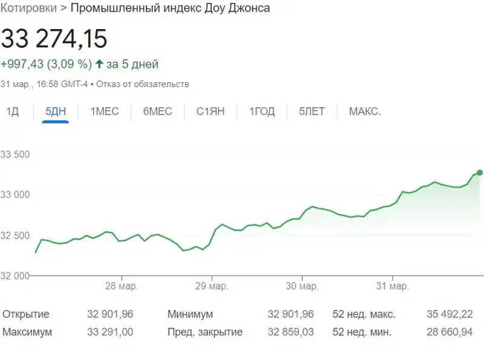
Task: Click the main index value 33 274,15
Action: (x=54, y=39)
